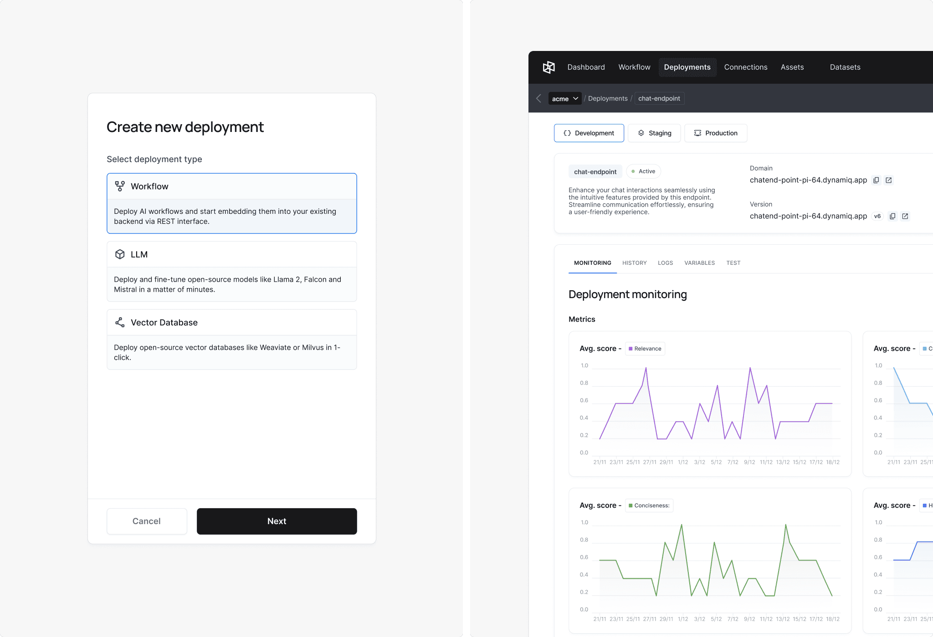Open Version URL via external link icon

click(x=905, y=216)
